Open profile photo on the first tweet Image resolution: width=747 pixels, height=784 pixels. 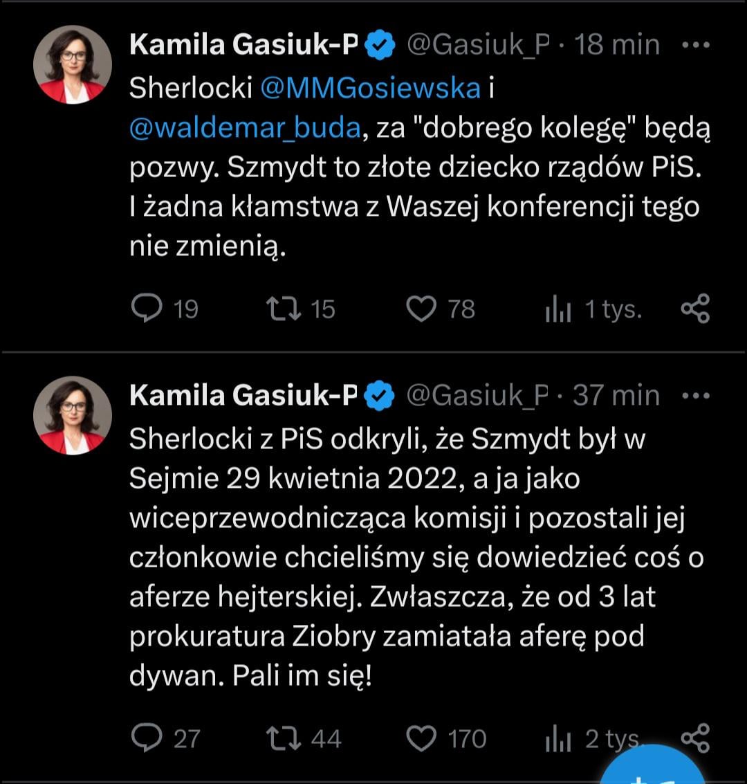point(73,64)
